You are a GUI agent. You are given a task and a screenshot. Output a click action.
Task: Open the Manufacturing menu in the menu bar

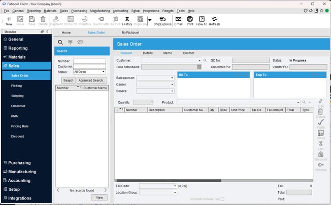100,11
